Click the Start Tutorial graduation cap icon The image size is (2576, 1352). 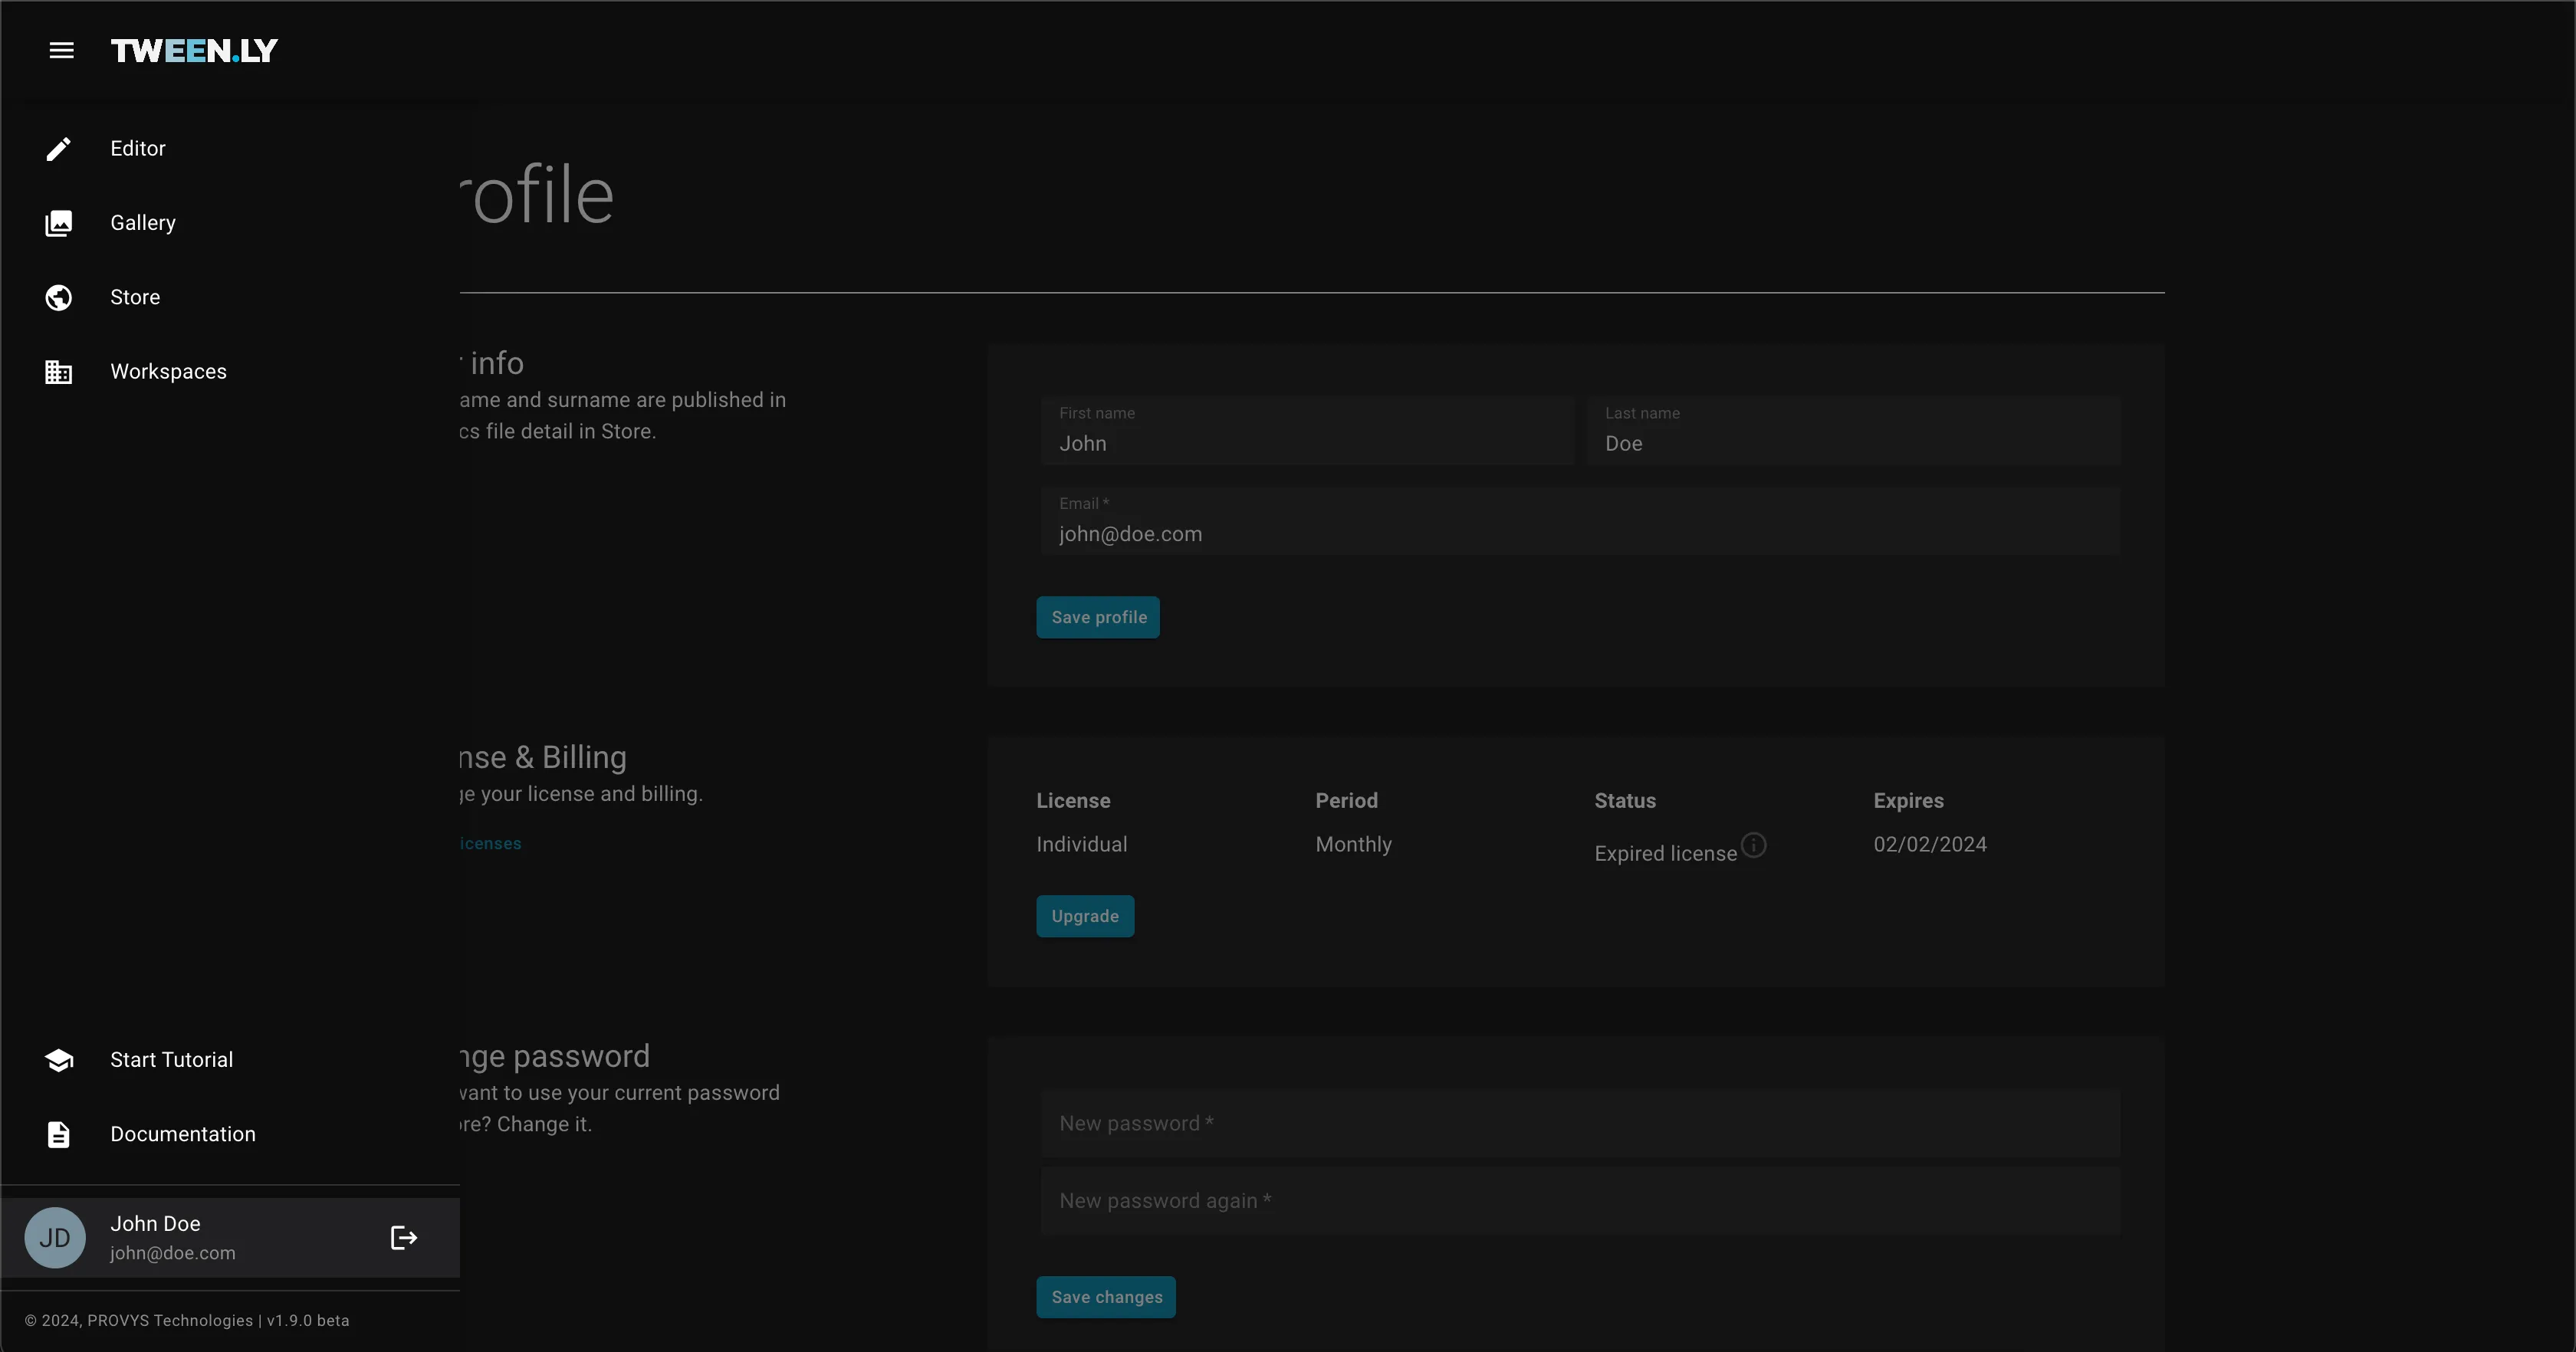[x=59, y=1060]
